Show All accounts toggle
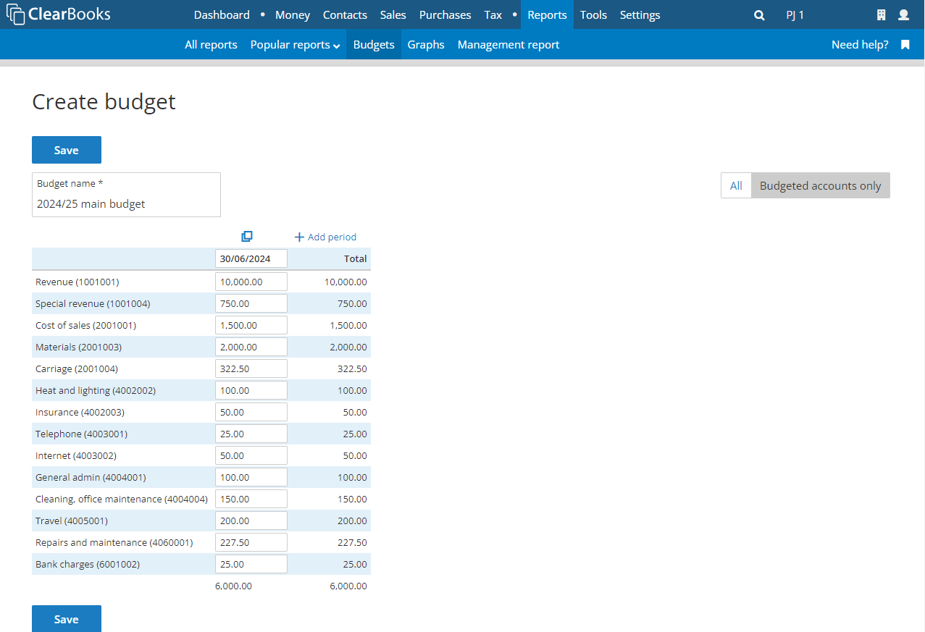The height and width of the screenshot is (632, 925). 736,185
